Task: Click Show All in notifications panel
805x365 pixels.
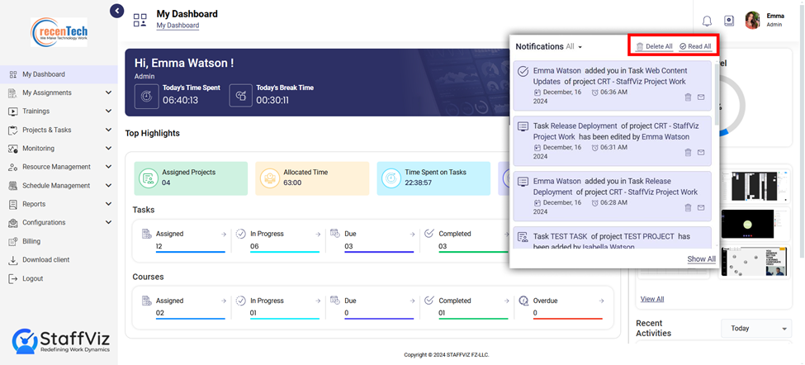Action: 701,259
